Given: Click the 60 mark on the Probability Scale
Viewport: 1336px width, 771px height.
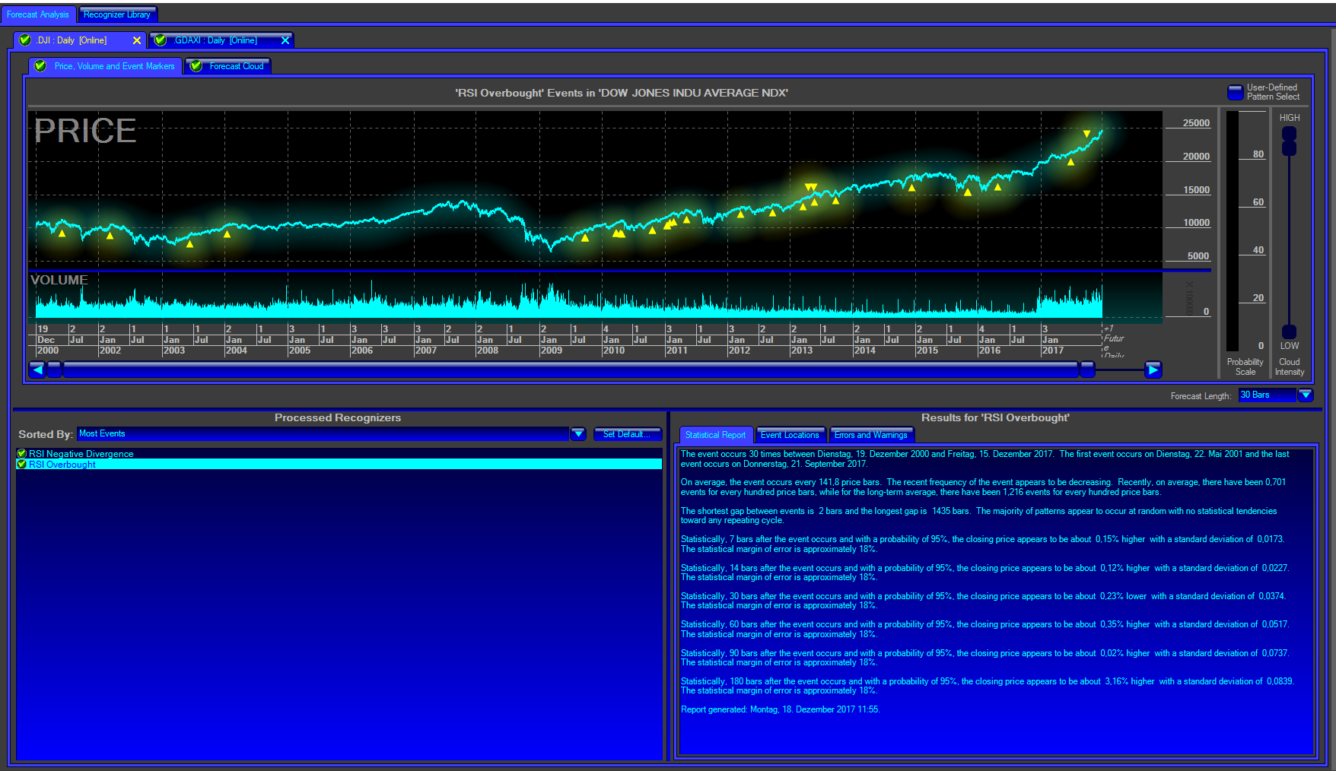Looking at the screenshot, I should pos(1258,202).
